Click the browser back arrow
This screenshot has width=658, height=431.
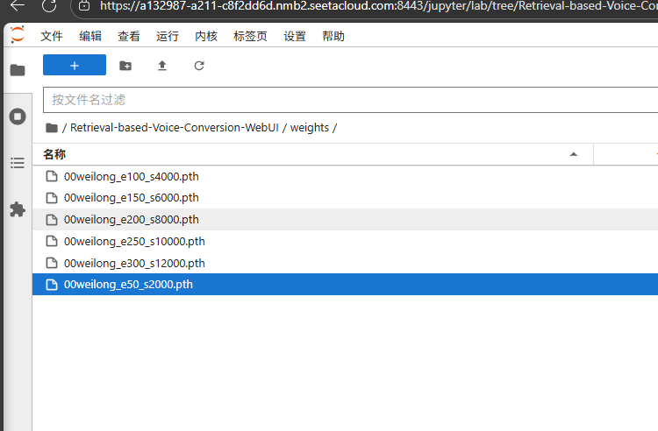click(18, 6)
